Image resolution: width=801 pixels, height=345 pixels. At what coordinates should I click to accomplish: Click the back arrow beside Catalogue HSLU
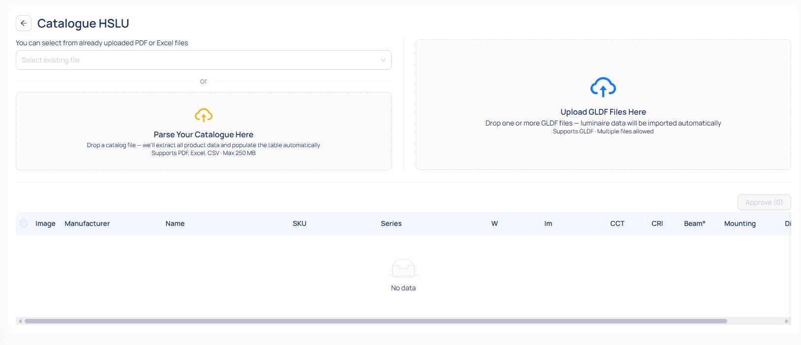24,23
